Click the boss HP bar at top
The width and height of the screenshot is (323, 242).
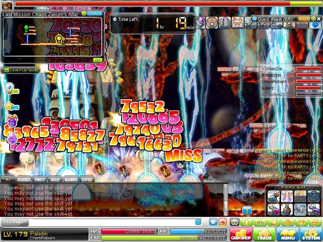click(169, 4)
